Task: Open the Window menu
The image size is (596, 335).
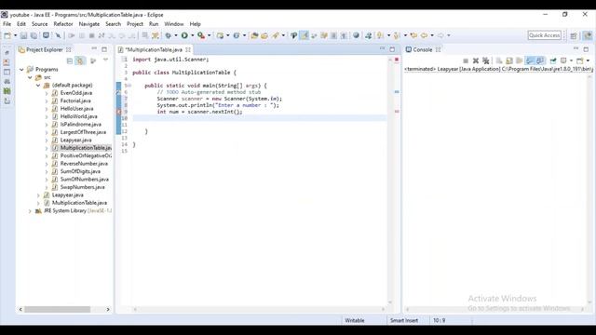Action: (x=174, y=24)
